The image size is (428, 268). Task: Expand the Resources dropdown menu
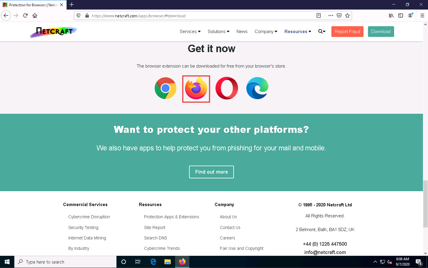coord(298,31)
